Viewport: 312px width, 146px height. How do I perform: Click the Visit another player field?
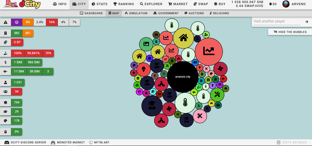pyautogui.click(x=277, y=21)
